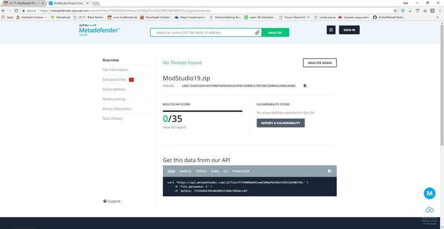Click the cloud upload drop icon
This screenshot has width=444, height=229.
point(429,209)
